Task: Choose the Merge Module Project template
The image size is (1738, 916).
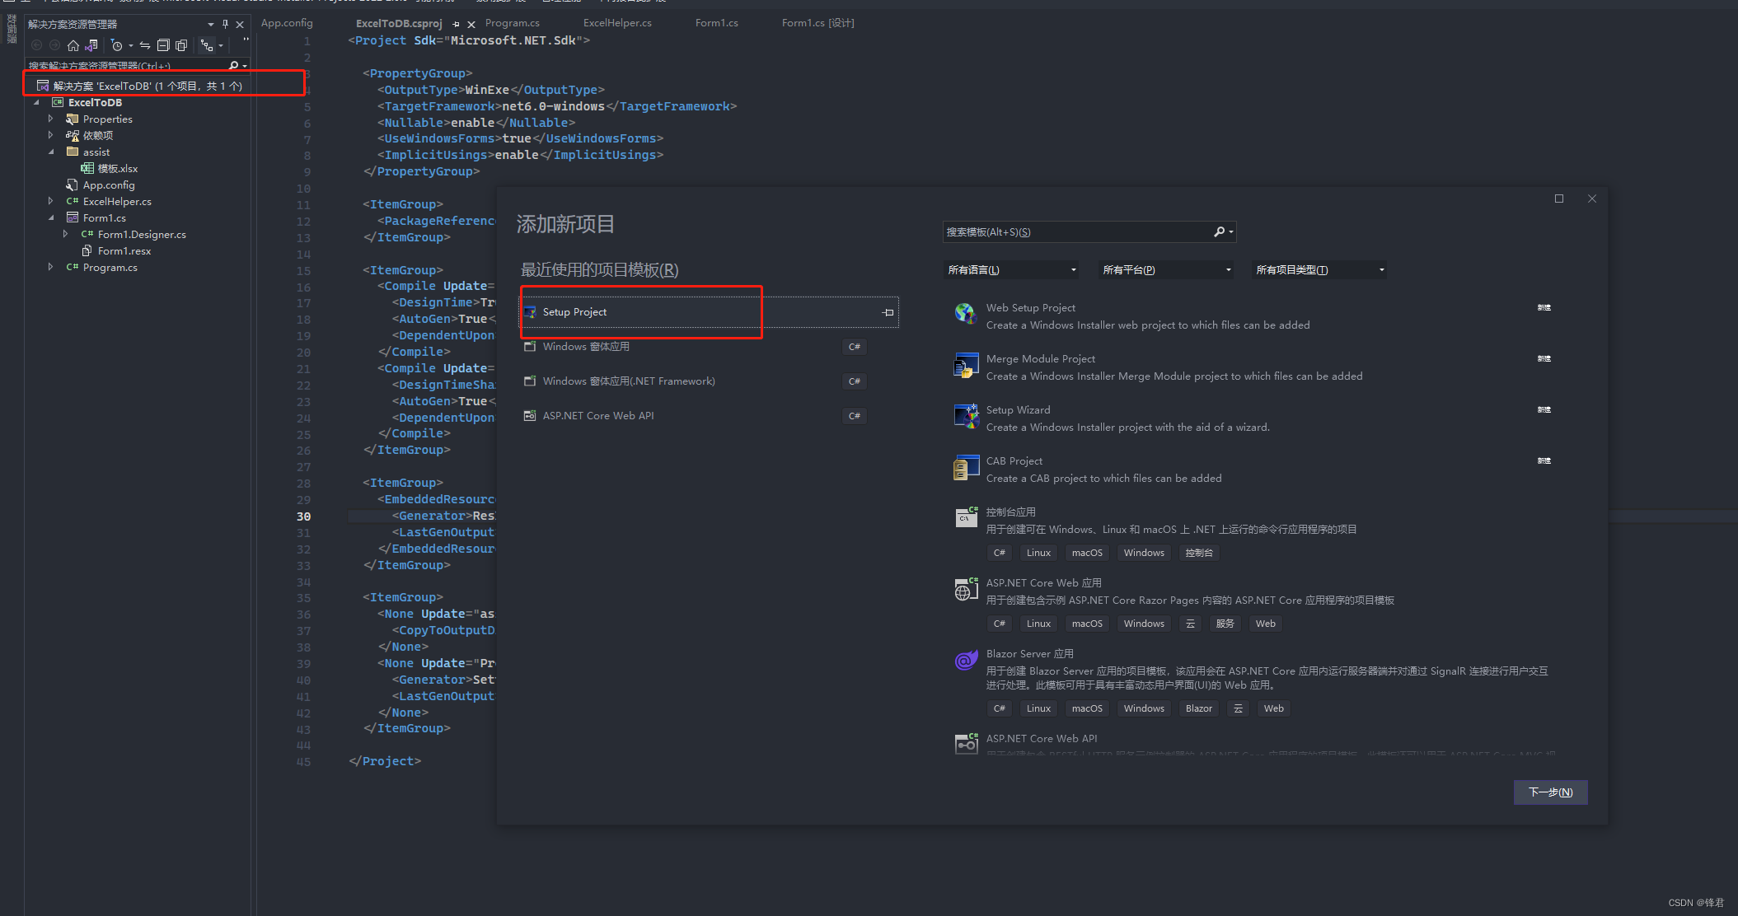Action: [x=1253, y=367]
